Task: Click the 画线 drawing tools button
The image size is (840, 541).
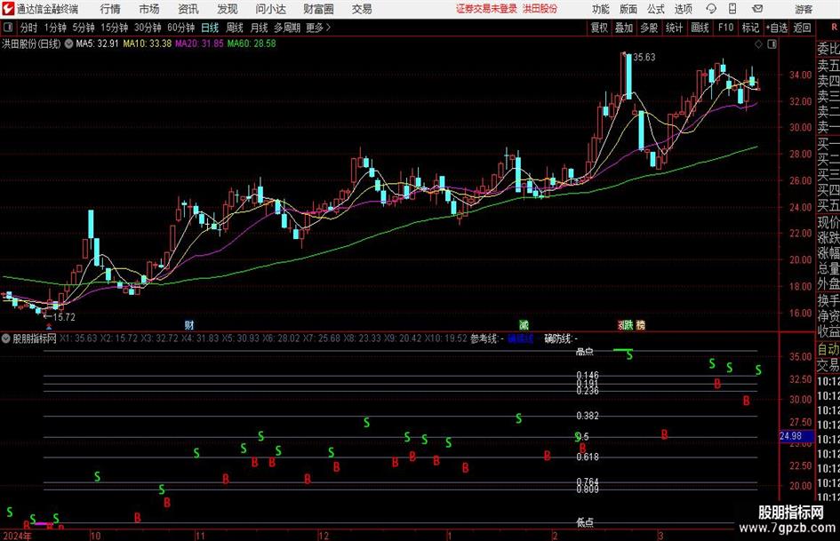Action: pyautogui.click(x=700, y=28)
